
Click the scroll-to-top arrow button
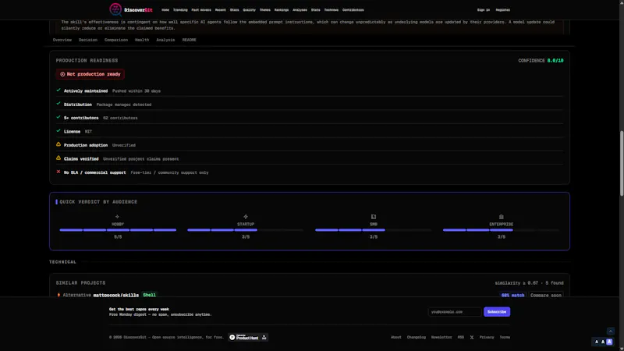(x=611, y=331)
